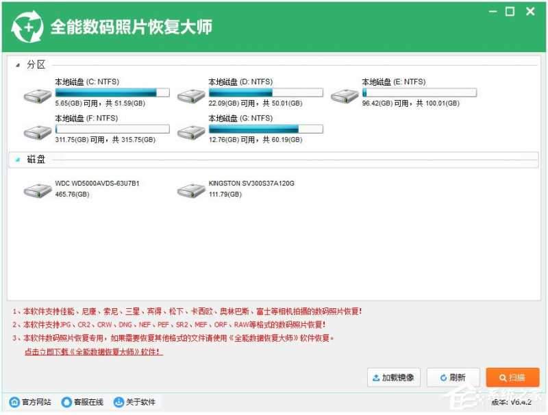Screen dimensions: 548x415
Task: Click the local disk E: NTFS icon
Action: tap(345, 95)
